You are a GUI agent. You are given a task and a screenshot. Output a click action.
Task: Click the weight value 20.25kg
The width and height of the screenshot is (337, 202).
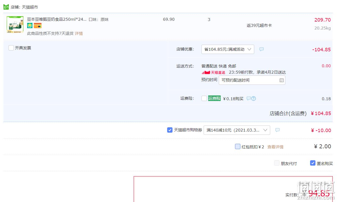coord(323,28)
